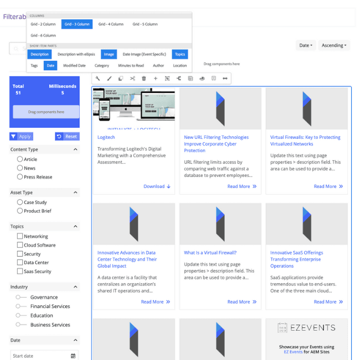360x360 pixels.
Task: Click the Apply filter button
Action: [x=22, y=137]
